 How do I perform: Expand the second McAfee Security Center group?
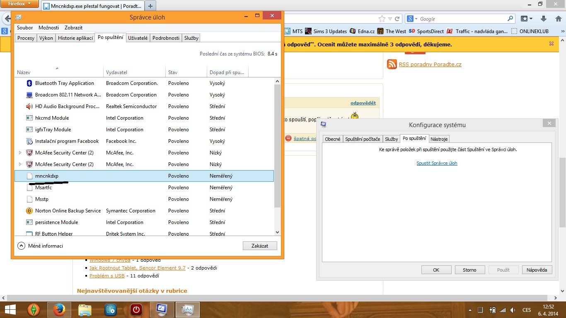click(20, 164)
